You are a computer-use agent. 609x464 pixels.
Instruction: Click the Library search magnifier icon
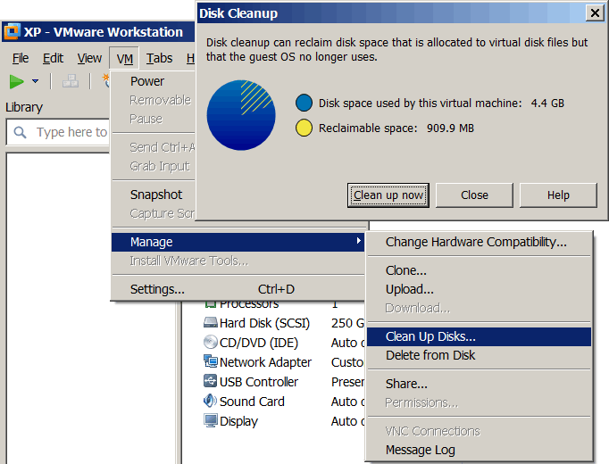pyautogui.click(x=21, y=132)
